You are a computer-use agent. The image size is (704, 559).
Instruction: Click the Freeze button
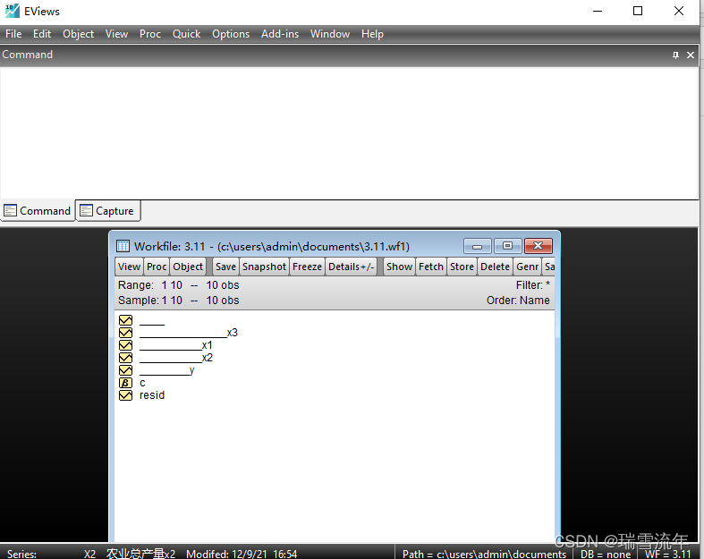click(307, 267)
